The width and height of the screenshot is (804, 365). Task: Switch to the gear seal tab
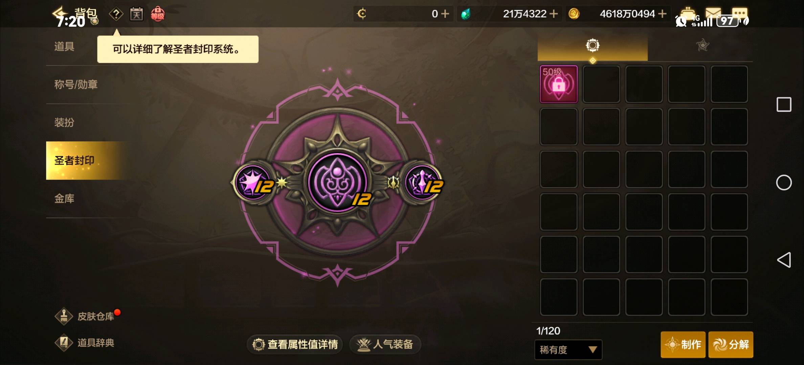click(x=593, y=45)
